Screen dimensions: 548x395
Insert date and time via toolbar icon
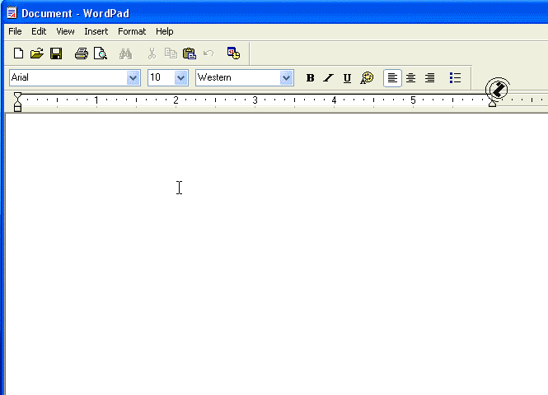[233, 53]
